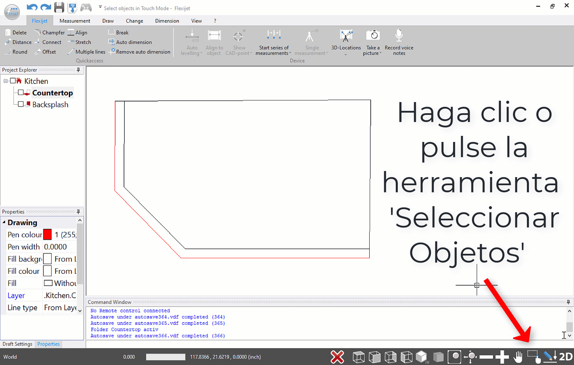Image resolution: width=574 pixels, height=365 pixels.
Task: Click the red X cancel icon
Action: (x=337, y=357)
